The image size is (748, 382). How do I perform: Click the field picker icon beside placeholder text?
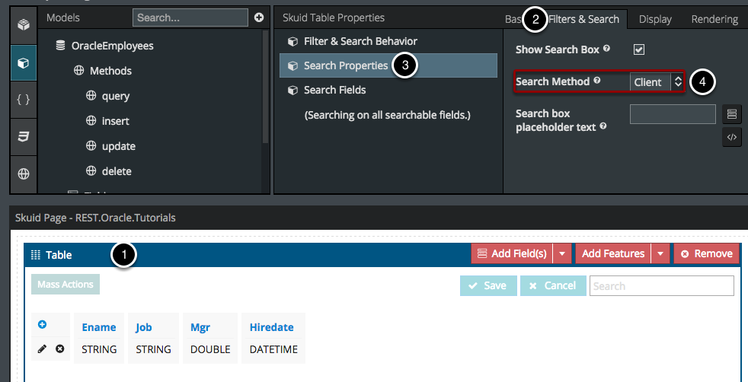pyautogui.click(x=732, y=114)
